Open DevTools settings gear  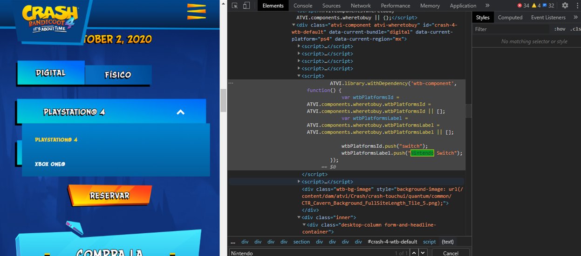pyautogui.click(x=565, y=6)
